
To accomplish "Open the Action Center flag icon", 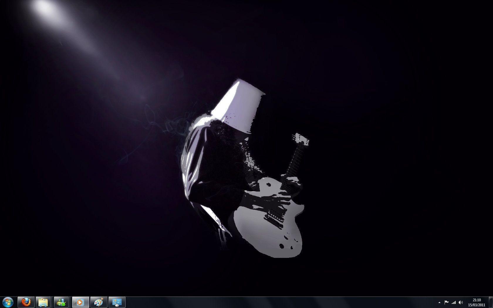I will click(446, 302).
